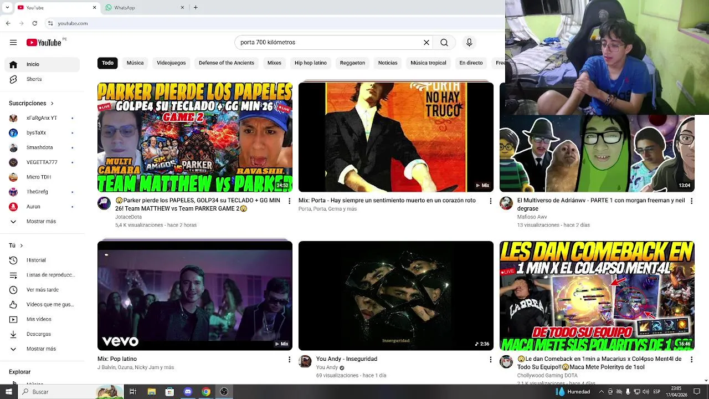The image size is (709, 399).
Task: Play the vevo Pop latino mix thumbnail
Action: click(195, 296)
